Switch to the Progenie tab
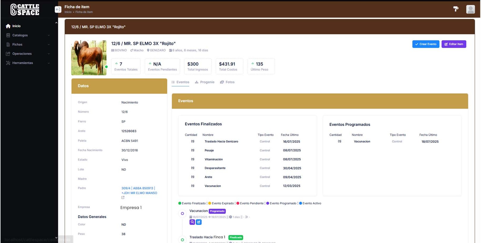This screenshot has height=243, width=481. click(205, 82)
